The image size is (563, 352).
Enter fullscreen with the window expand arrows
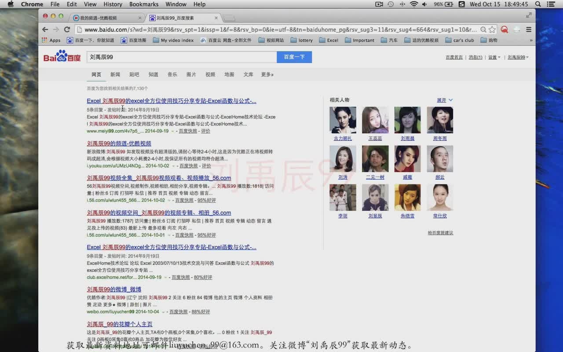tap(529, 15)
